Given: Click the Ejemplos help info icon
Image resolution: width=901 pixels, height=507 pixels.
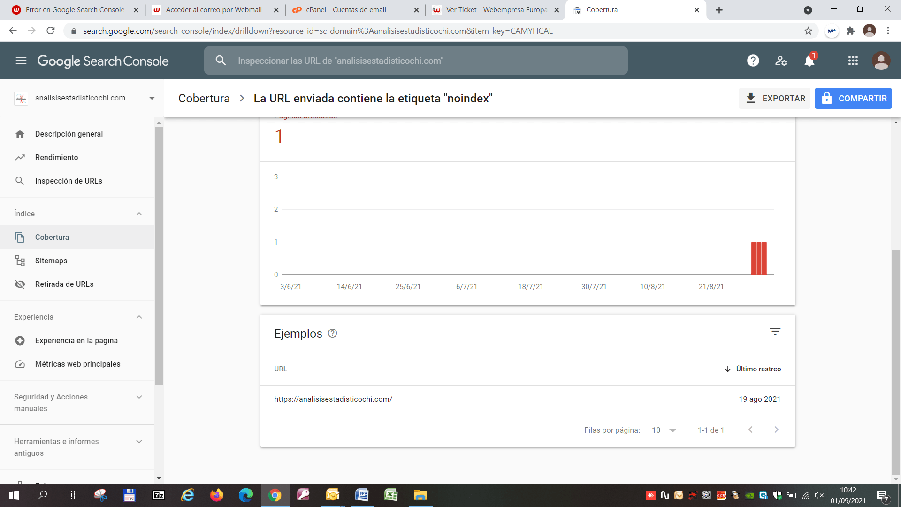Looking at the screenshot, I should (x=333, y=333).
